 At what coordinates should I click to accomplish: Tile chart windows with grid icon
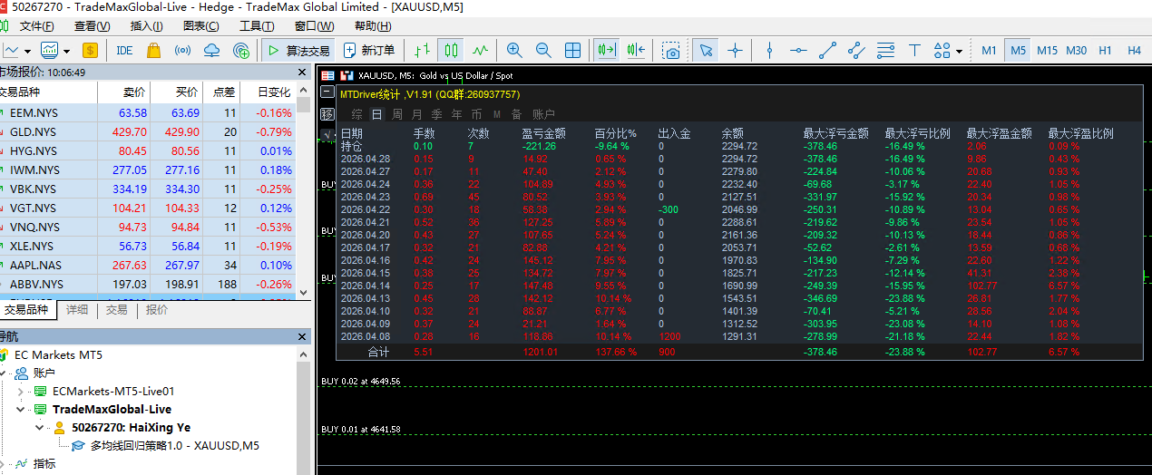572,51
